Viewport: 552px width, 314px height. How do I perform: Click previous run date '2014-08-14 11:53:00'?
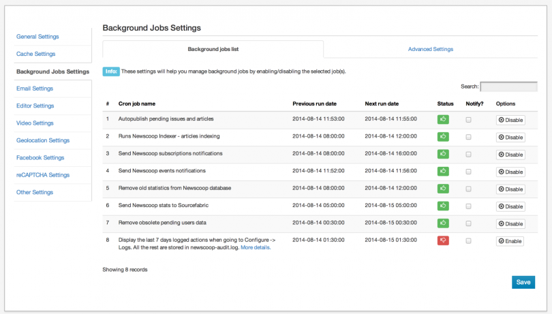tap(318, 119)
